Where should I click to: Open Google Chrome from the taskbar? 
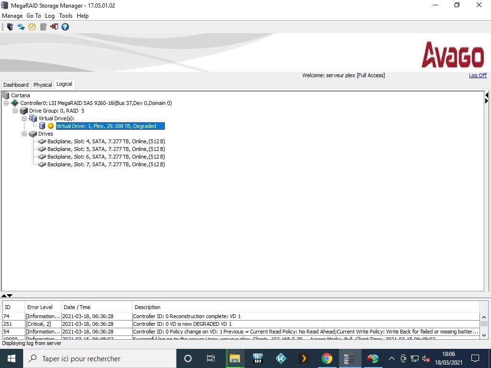point(327,358)
